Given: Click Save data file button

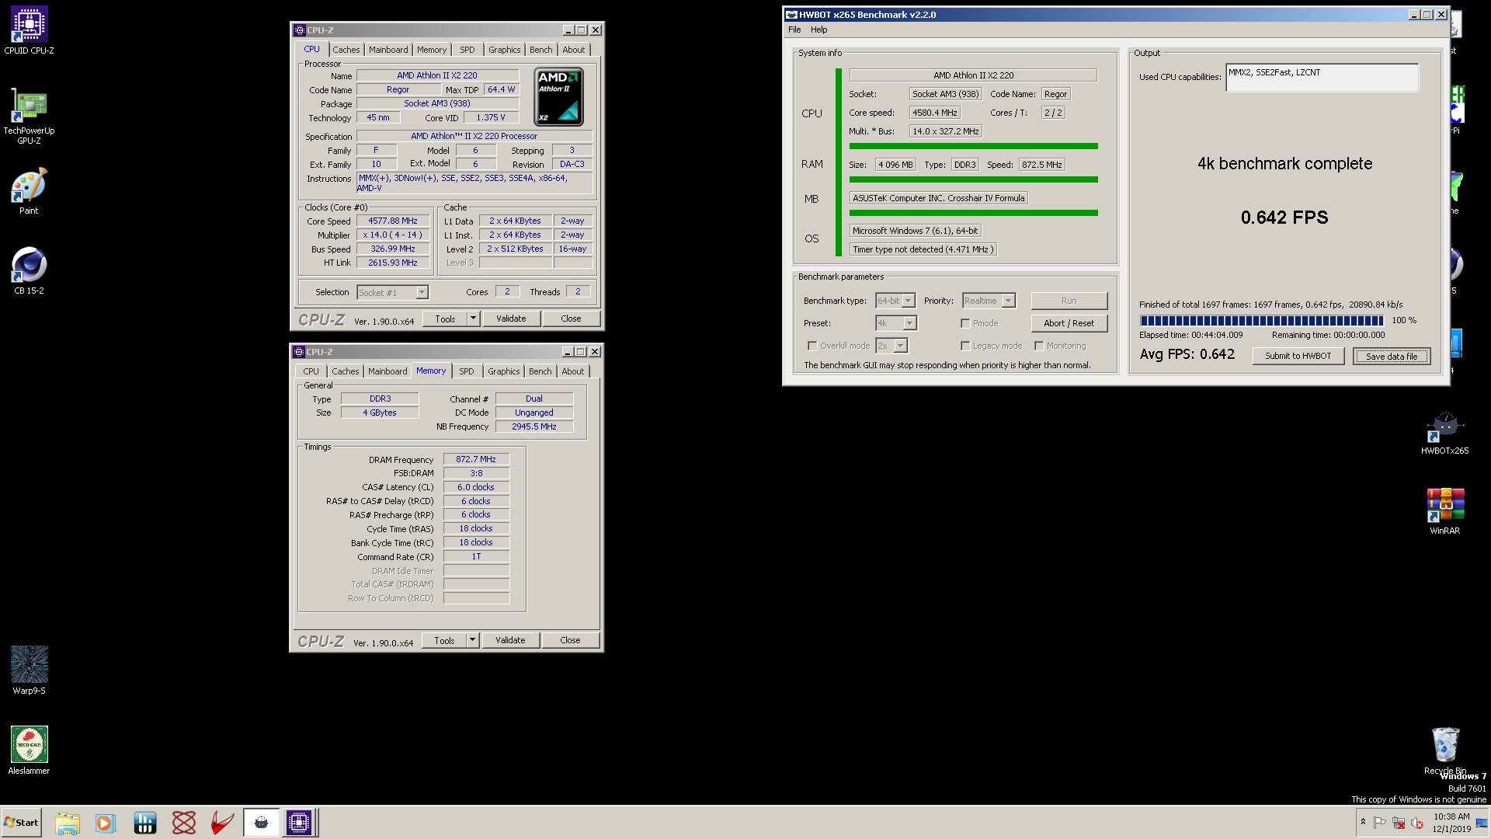Looking at the screenshot, I should coord(1392,356).
